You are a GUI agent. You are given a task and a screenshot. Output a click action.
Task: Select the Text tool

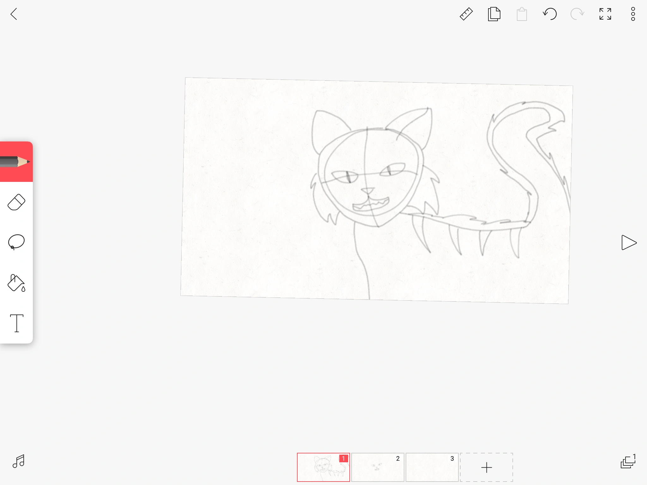(16, 323)
